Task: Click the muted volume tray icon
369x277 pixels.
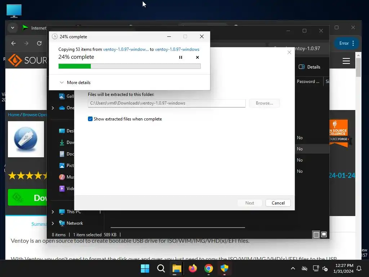Action: click(325, 268)
